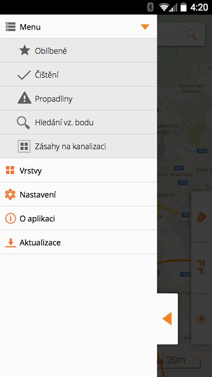Open the Vrstvy layers menu item
This screenshot has width=212, height=377.
click(79, 170)
